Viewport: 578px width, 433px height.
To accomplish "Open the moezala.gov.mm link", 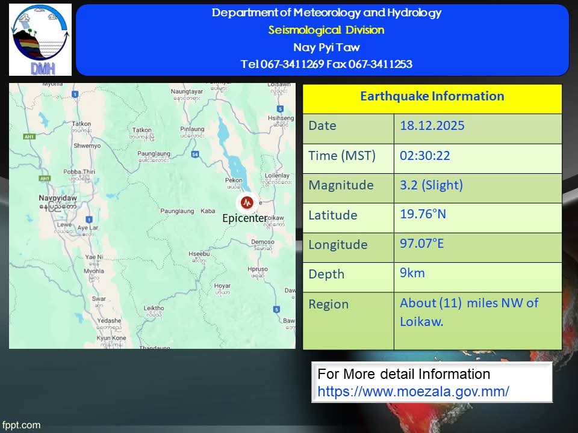I will click(413, 392).
